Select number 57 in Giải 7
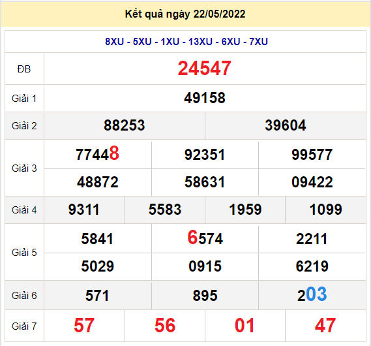The image size is (371, 346). coord(84,325)
